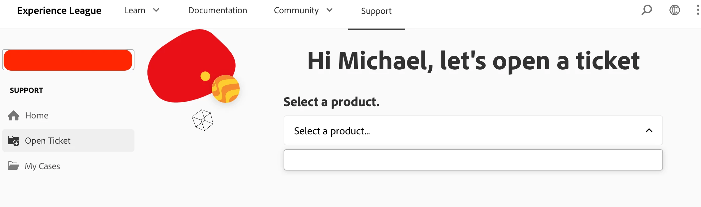Click the red button in sidebar
This screenshot has width=701, height=207.
(68, 60)
